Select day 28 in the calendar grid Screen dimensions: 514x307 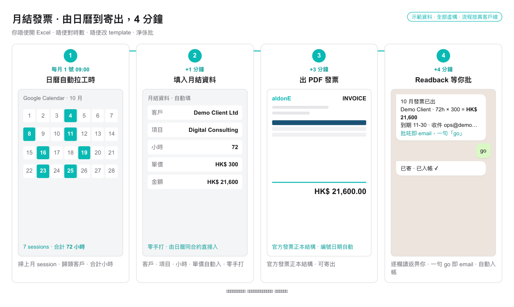coord(112,171)
